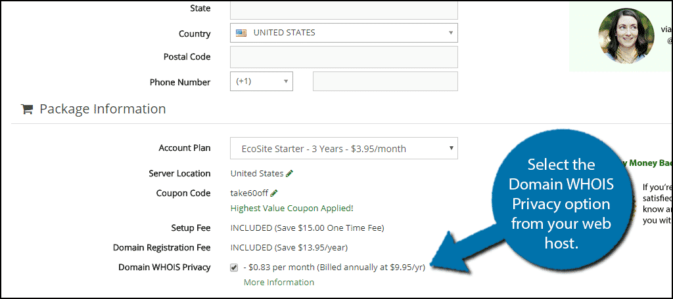This screenshot has height=299, width=673.
Task: Open the Account Plan EcoSite Starter dropdown
Action: tap(344, 148)
